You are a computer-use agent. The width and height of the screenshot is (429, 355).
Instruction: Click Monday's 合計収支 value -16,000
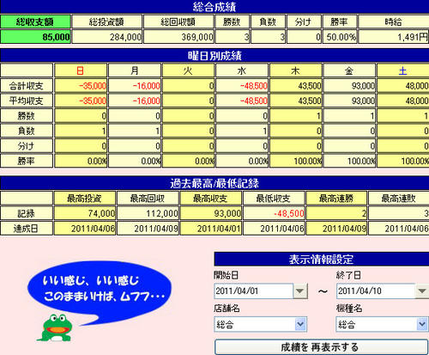tap(135, 86)
